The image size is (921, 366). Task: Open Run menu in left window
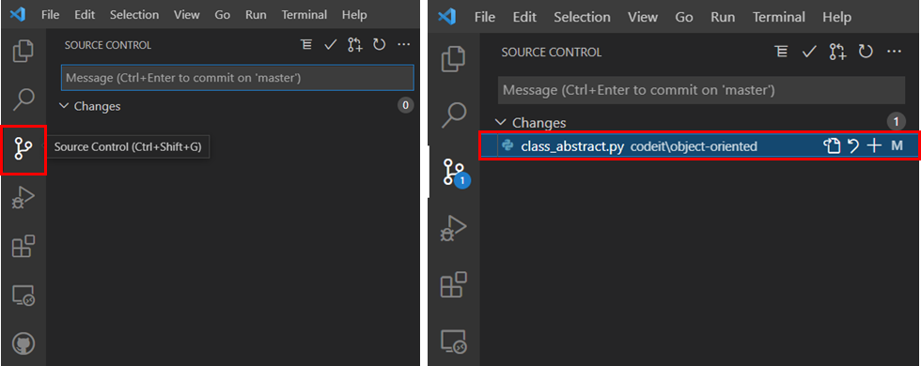tap(256, 15)
